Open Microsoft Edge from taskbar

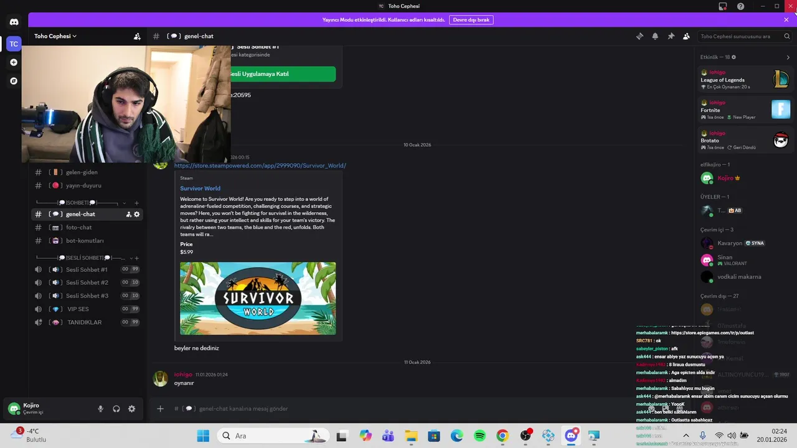(456, 436)
